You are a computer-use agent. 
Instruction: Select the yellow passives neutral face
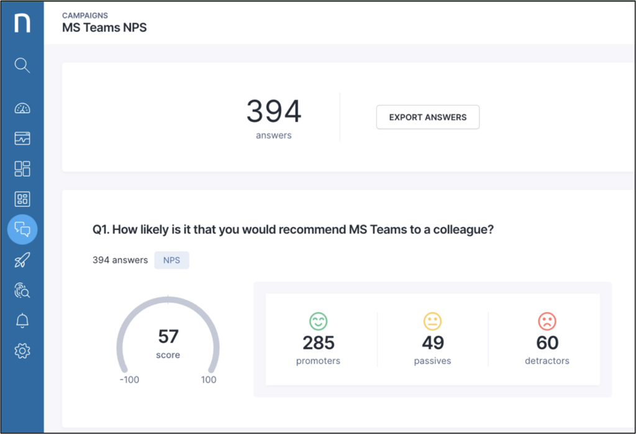pyautogui.click(x=432, y=321)
